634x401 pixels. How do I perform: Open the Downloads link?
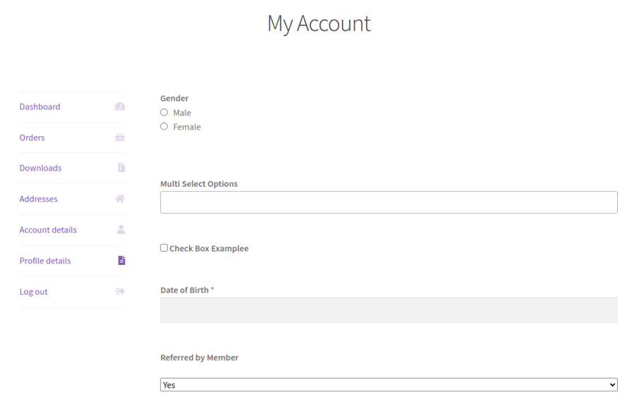tap(41, 168)
